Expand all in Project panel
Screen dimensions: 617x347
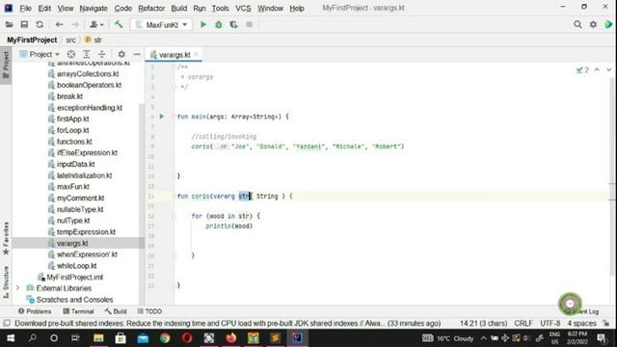click(87, 54)
